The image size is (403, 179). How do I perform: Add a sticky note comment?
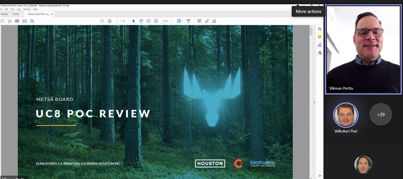tap(199, 21)
